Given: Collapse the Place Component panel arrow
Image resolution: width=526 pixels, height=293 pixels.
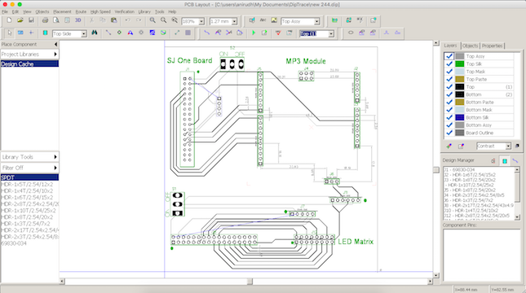Looking at the screenshot, I should pyautogui.click(x=55, y=44).
